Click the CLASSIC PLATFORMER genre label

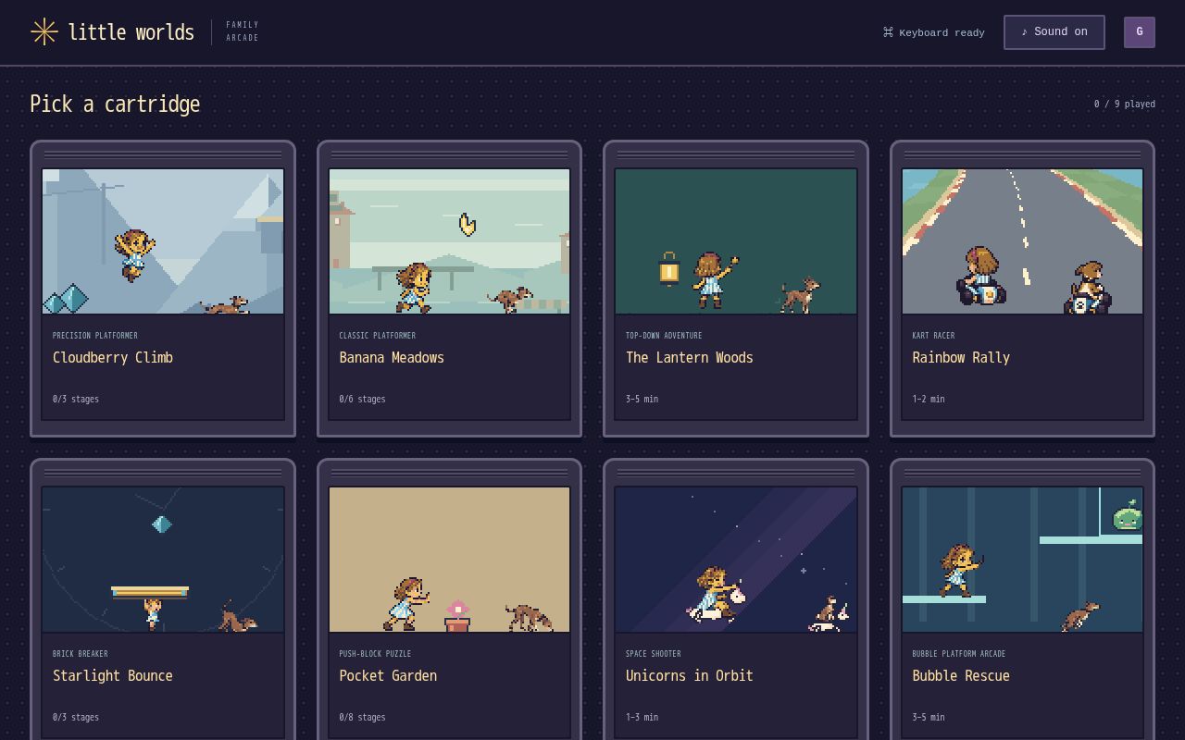tap(378, 336)
